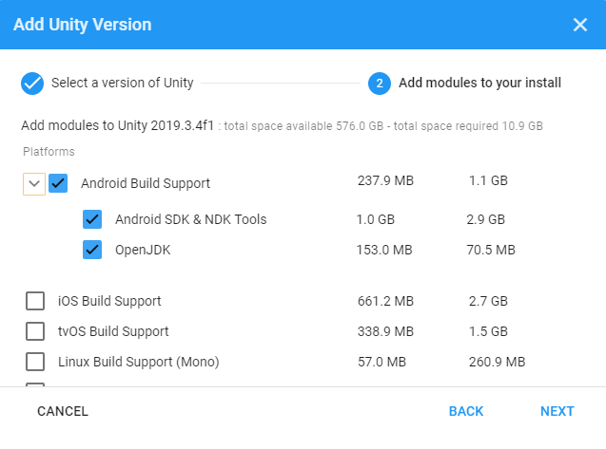Check the Linux Build Support (Mono) box
606x449 pixels.
click(35, 362)
